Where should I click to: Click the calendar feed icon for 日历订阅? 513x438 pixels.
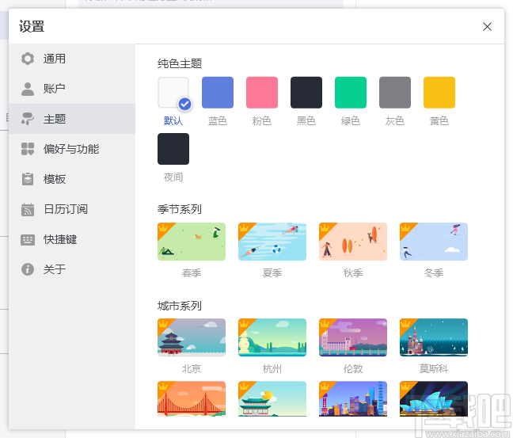point(28,210)
